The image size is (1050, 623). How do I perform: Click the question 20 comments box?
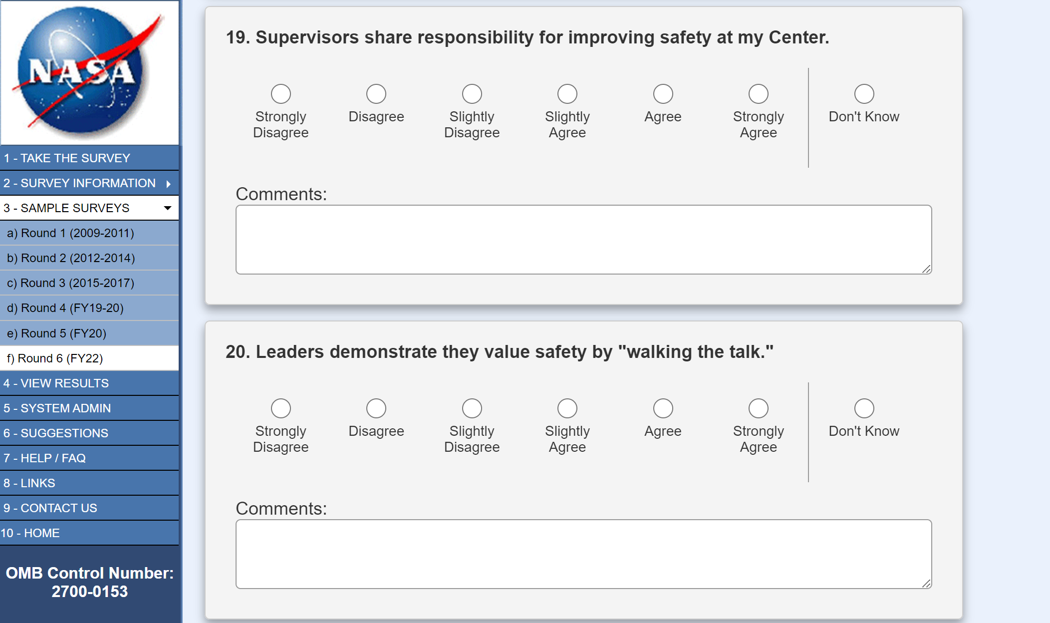click(583, 554)
